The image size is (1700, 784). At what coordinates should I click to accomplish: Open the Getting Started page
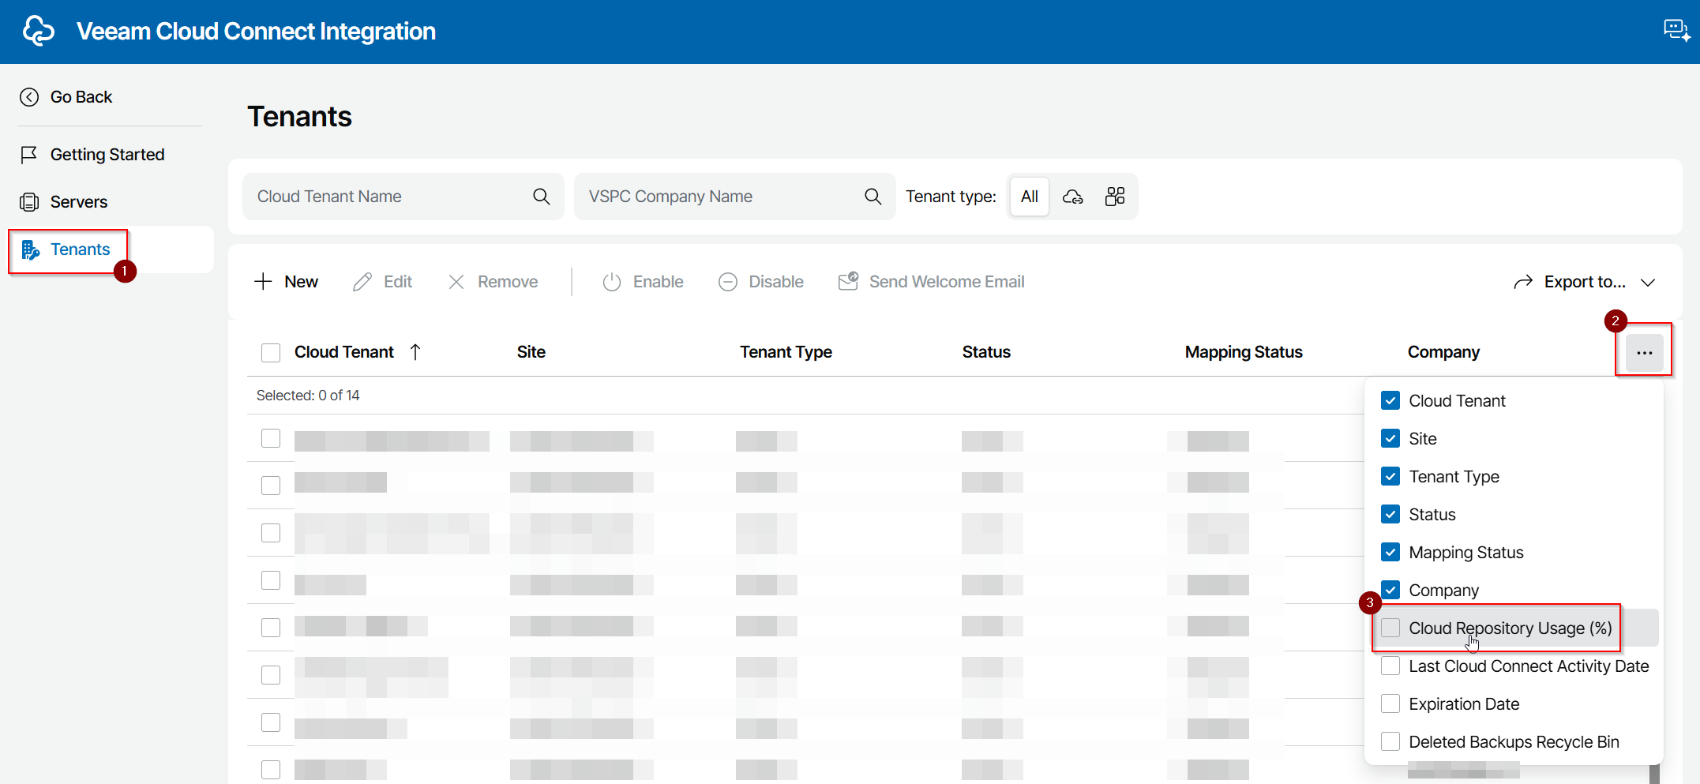pyautogui.click(x=107, y=155)
